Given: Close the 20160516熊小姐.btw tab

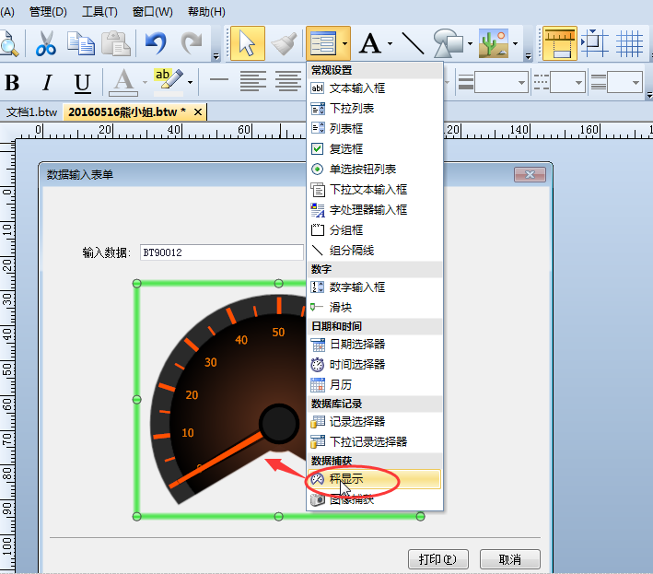Looking at the screenshot, I should click(x=198, y=112).
